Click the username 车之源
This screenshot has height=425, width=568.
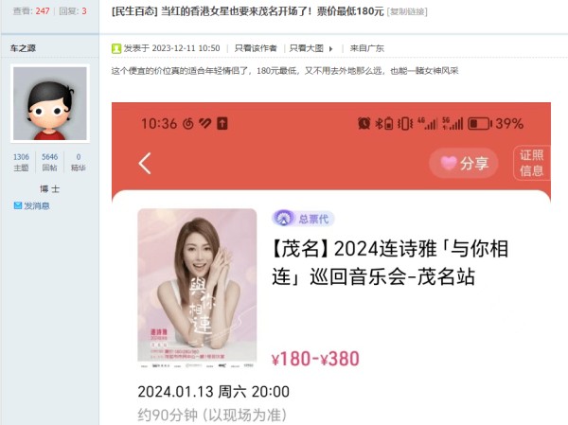click(23, 48)
